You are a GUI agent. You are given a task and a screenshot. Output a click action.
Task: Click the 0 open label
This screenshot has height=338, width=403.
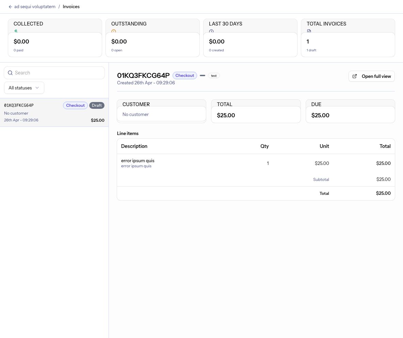117,50
